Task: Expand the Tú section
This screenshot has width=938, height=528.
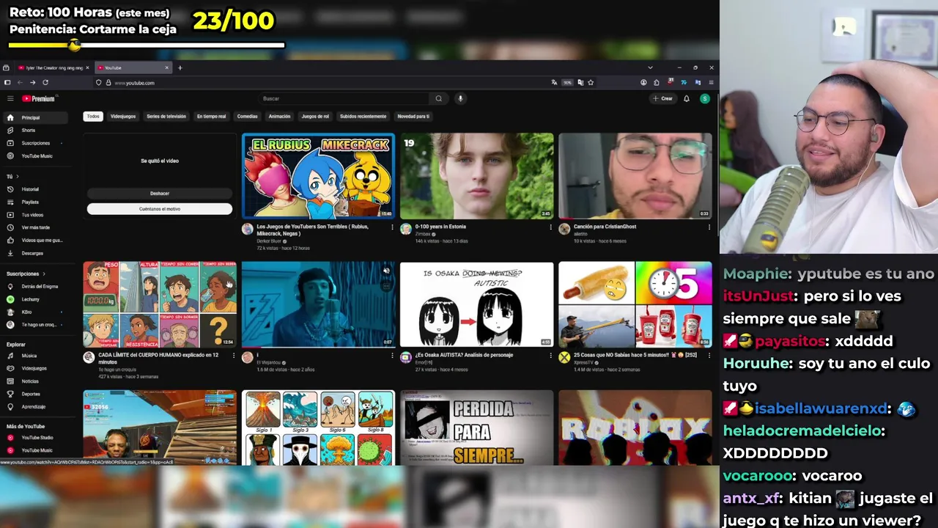Action: pyautogui.click(x=12, y=176)
